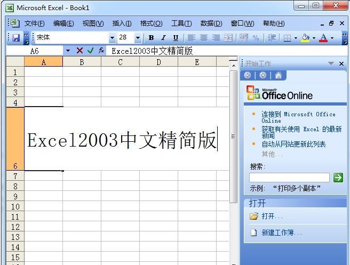
Task: Open the 插入(I) menu
Action: click(122, 23)
